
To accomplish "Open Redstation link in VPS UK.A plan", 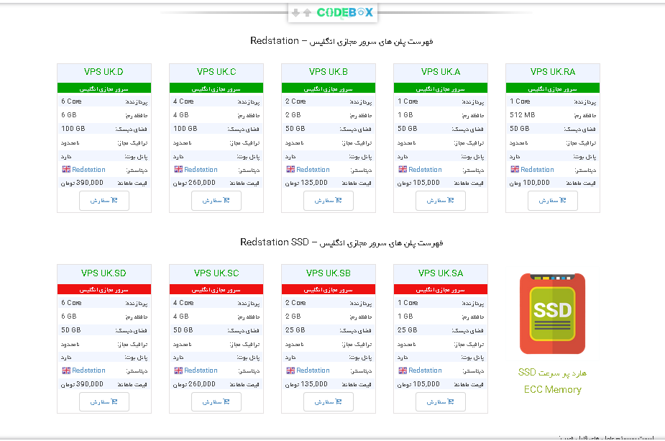I will pyautogui.click(x=425, y=169).
